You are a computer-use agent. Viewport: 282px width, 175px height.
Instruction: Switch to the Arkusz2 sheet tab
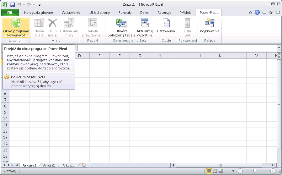(x=49, y=165)
